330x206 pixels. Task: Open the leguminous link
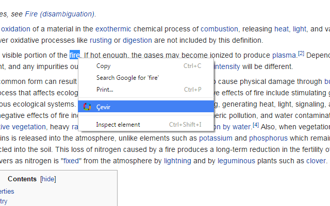(236, 161)
